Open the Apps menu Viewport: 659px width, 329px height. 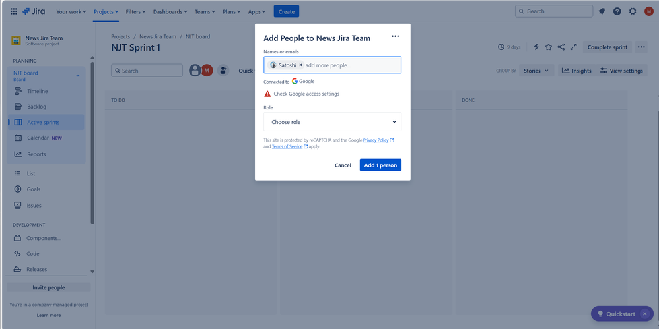(x=257, y=11)
